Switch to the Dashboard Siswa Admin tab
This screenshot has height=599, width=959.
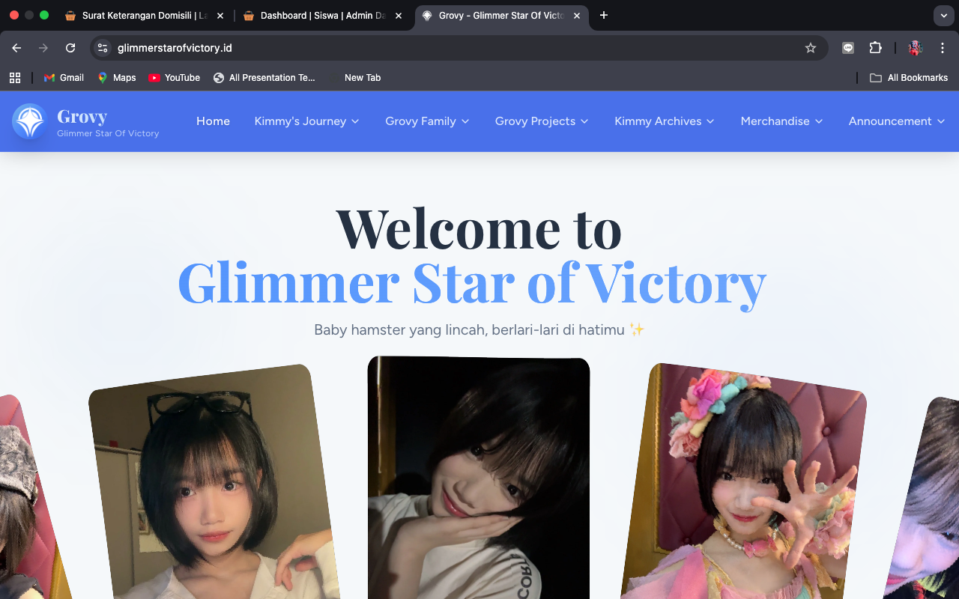[322, 16]
